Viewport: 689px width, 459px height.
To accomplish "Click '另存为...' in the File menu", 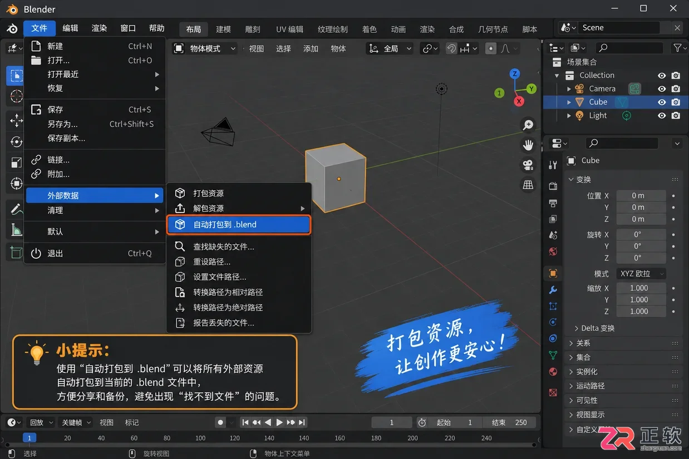I will point(95,124).
